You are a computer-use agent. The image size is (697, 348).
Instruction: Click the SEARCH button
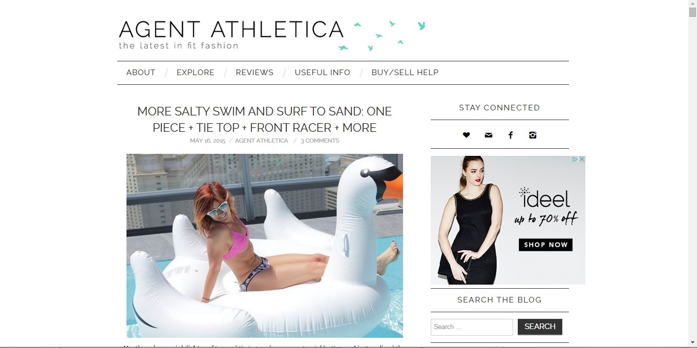click(540, 327)
